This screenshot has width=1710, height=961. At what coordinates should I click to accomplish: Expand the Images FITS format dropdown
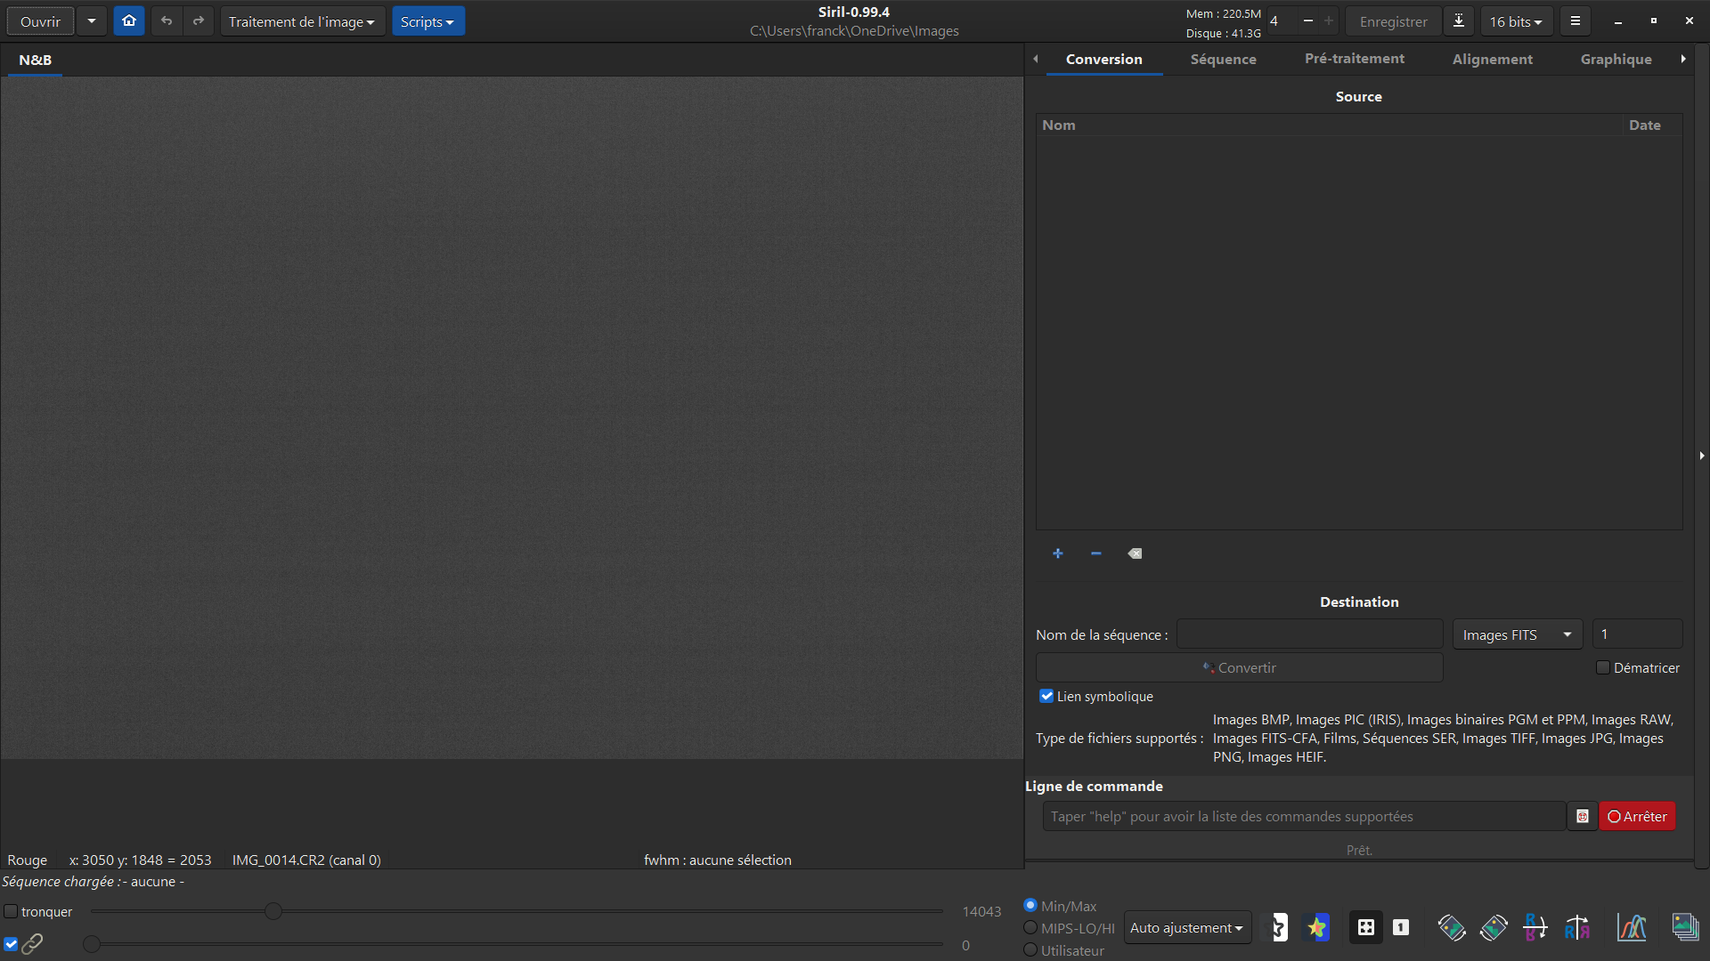click(1517, 634)
